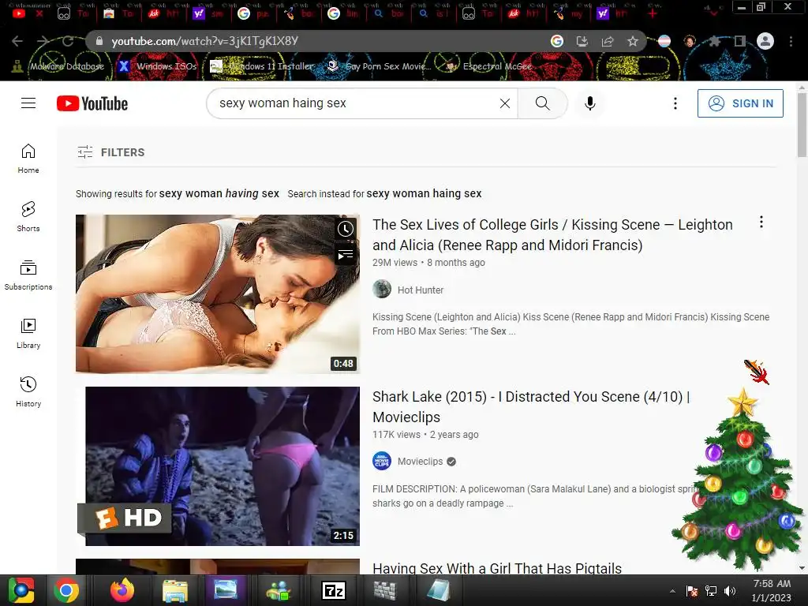Reload the page in Chrome
The width and height of the screenshot is (808, 606).
(x=68, y=41)
